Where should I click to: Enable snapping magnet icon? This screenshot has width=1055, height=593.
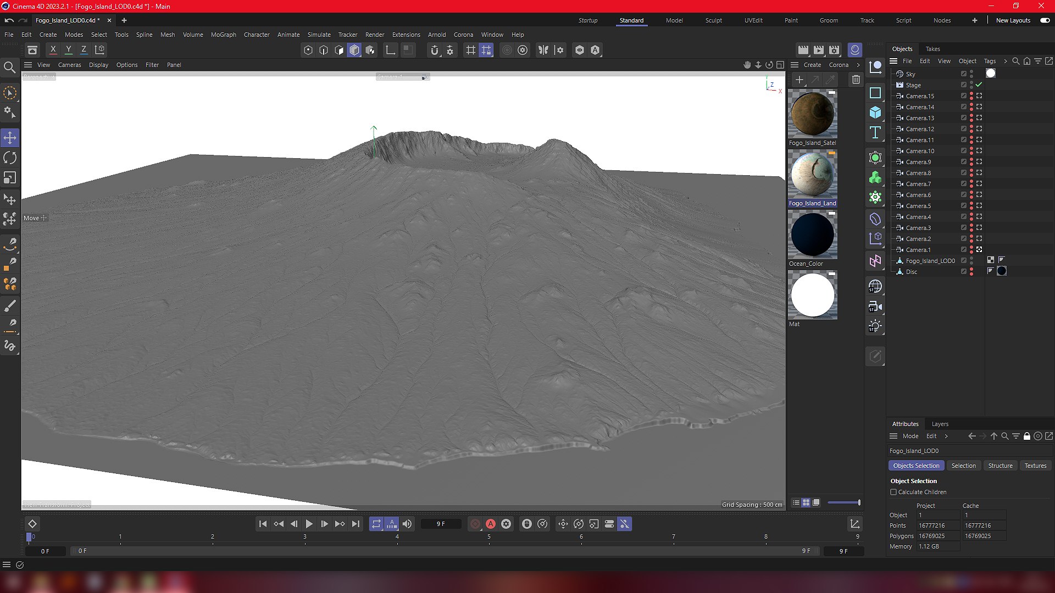(434, 50)
